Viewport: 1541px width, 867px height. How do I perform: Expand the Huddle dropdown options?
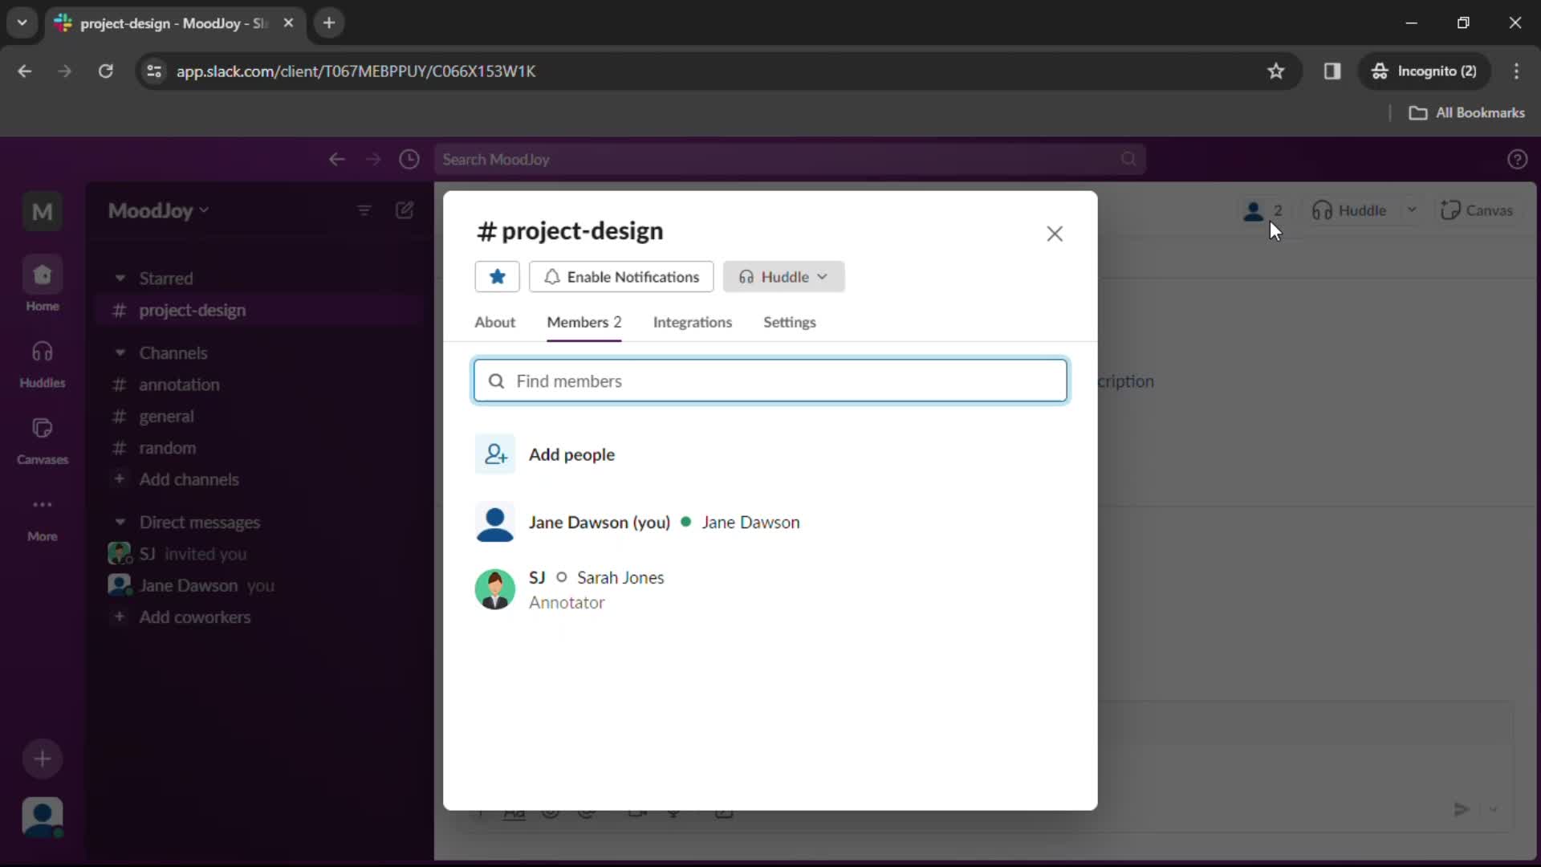coord(824,276)
